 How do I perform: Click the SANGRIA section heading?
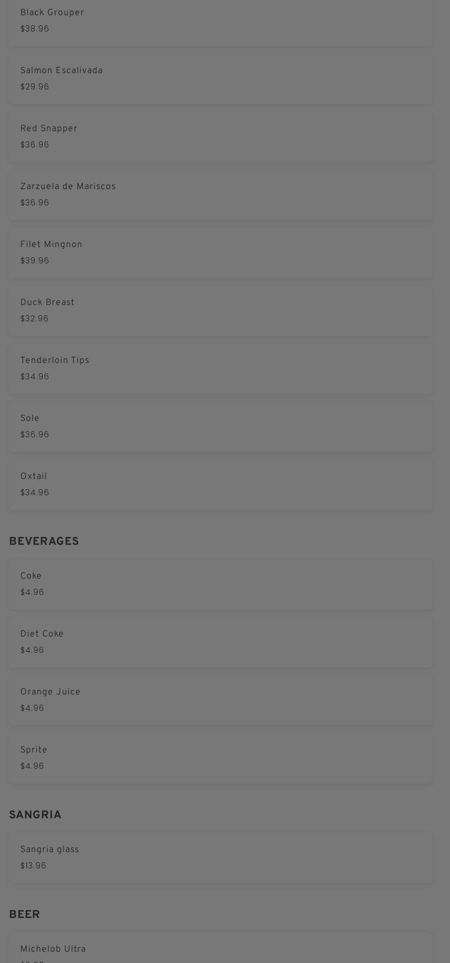tap(35, 815)
